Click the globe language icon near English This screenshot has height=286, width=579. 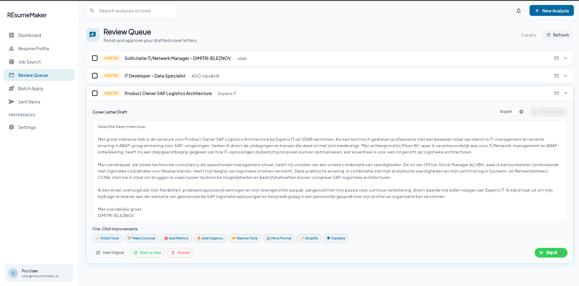tap(521, 112)
